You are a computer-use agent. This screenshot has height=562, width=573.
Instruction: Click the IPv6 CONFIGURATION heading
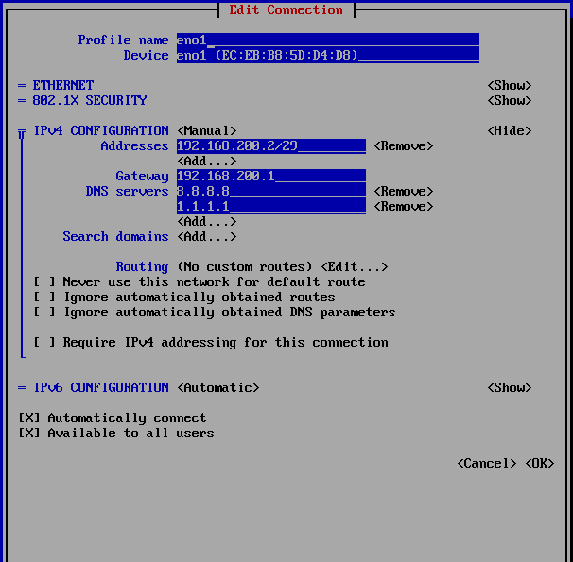point(101,388)
